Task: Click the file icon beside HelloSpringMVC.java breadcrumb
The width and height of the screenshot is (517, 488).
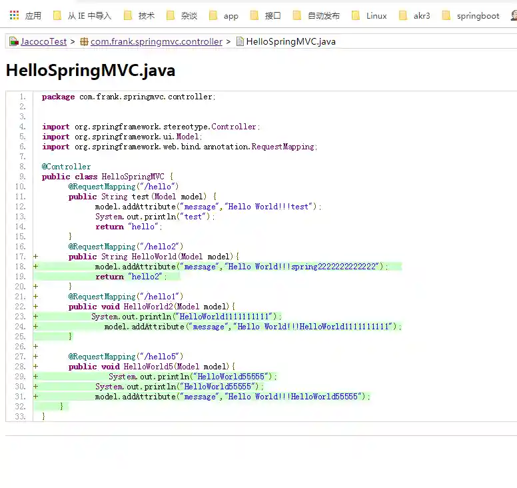Action: pos(240,41)
